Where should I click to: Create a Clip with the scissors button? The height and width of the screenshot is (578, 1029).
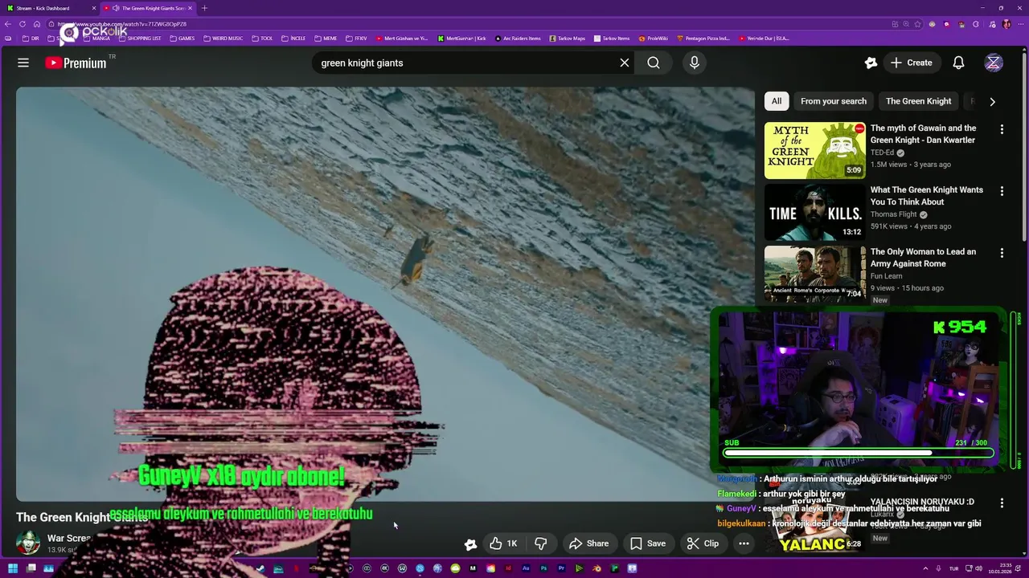pos(703,543)
